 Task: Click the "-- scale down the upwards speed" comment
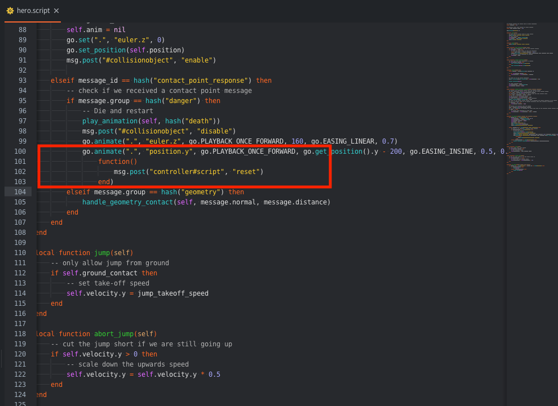(x=127, y=364)
